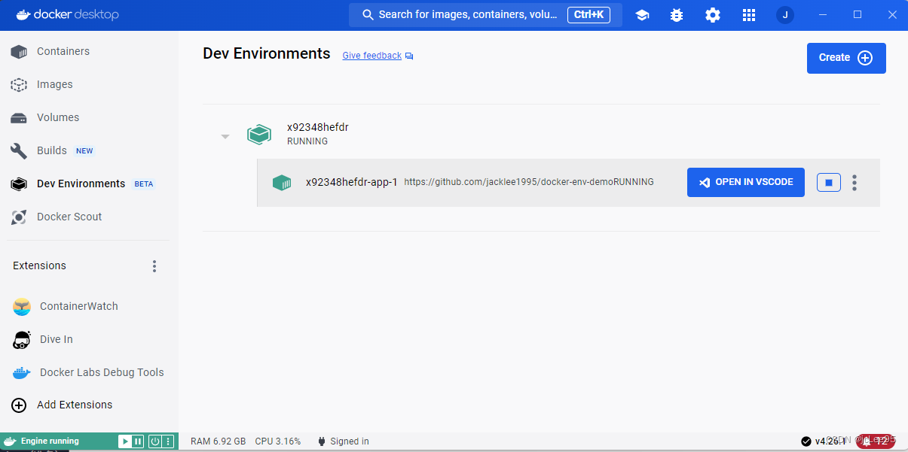Image resolution: width=908 pixels, height=452 pixels.
Task: Open more actions menu for x92348hefdr-app-1
Action: click(854, 182)
